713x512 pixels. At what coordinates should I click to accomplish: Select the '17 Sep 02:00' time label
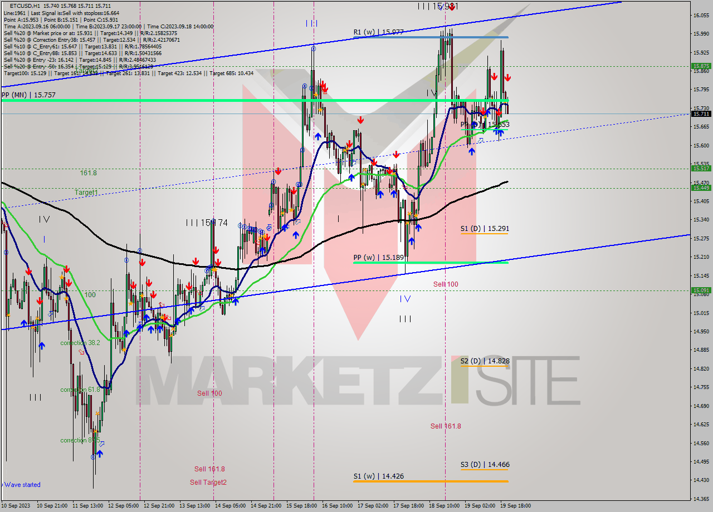pyautogui.click(x=372, y=506)
